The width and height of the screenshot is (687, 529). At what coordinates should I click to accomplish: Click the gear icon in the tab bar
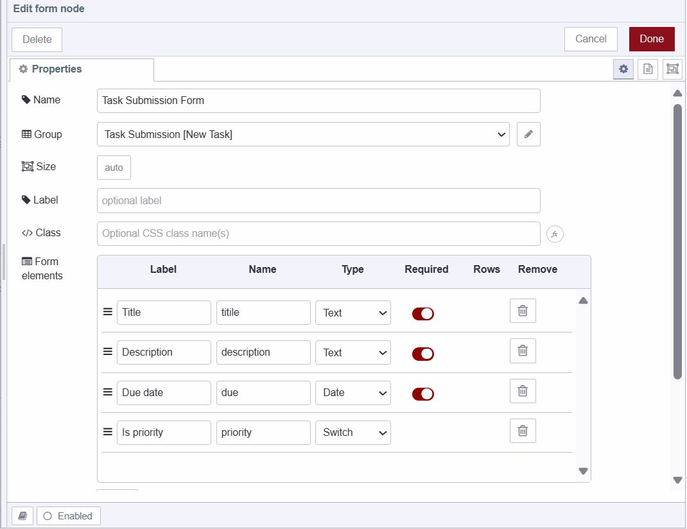pyautogui.click(x=623, y=69)
